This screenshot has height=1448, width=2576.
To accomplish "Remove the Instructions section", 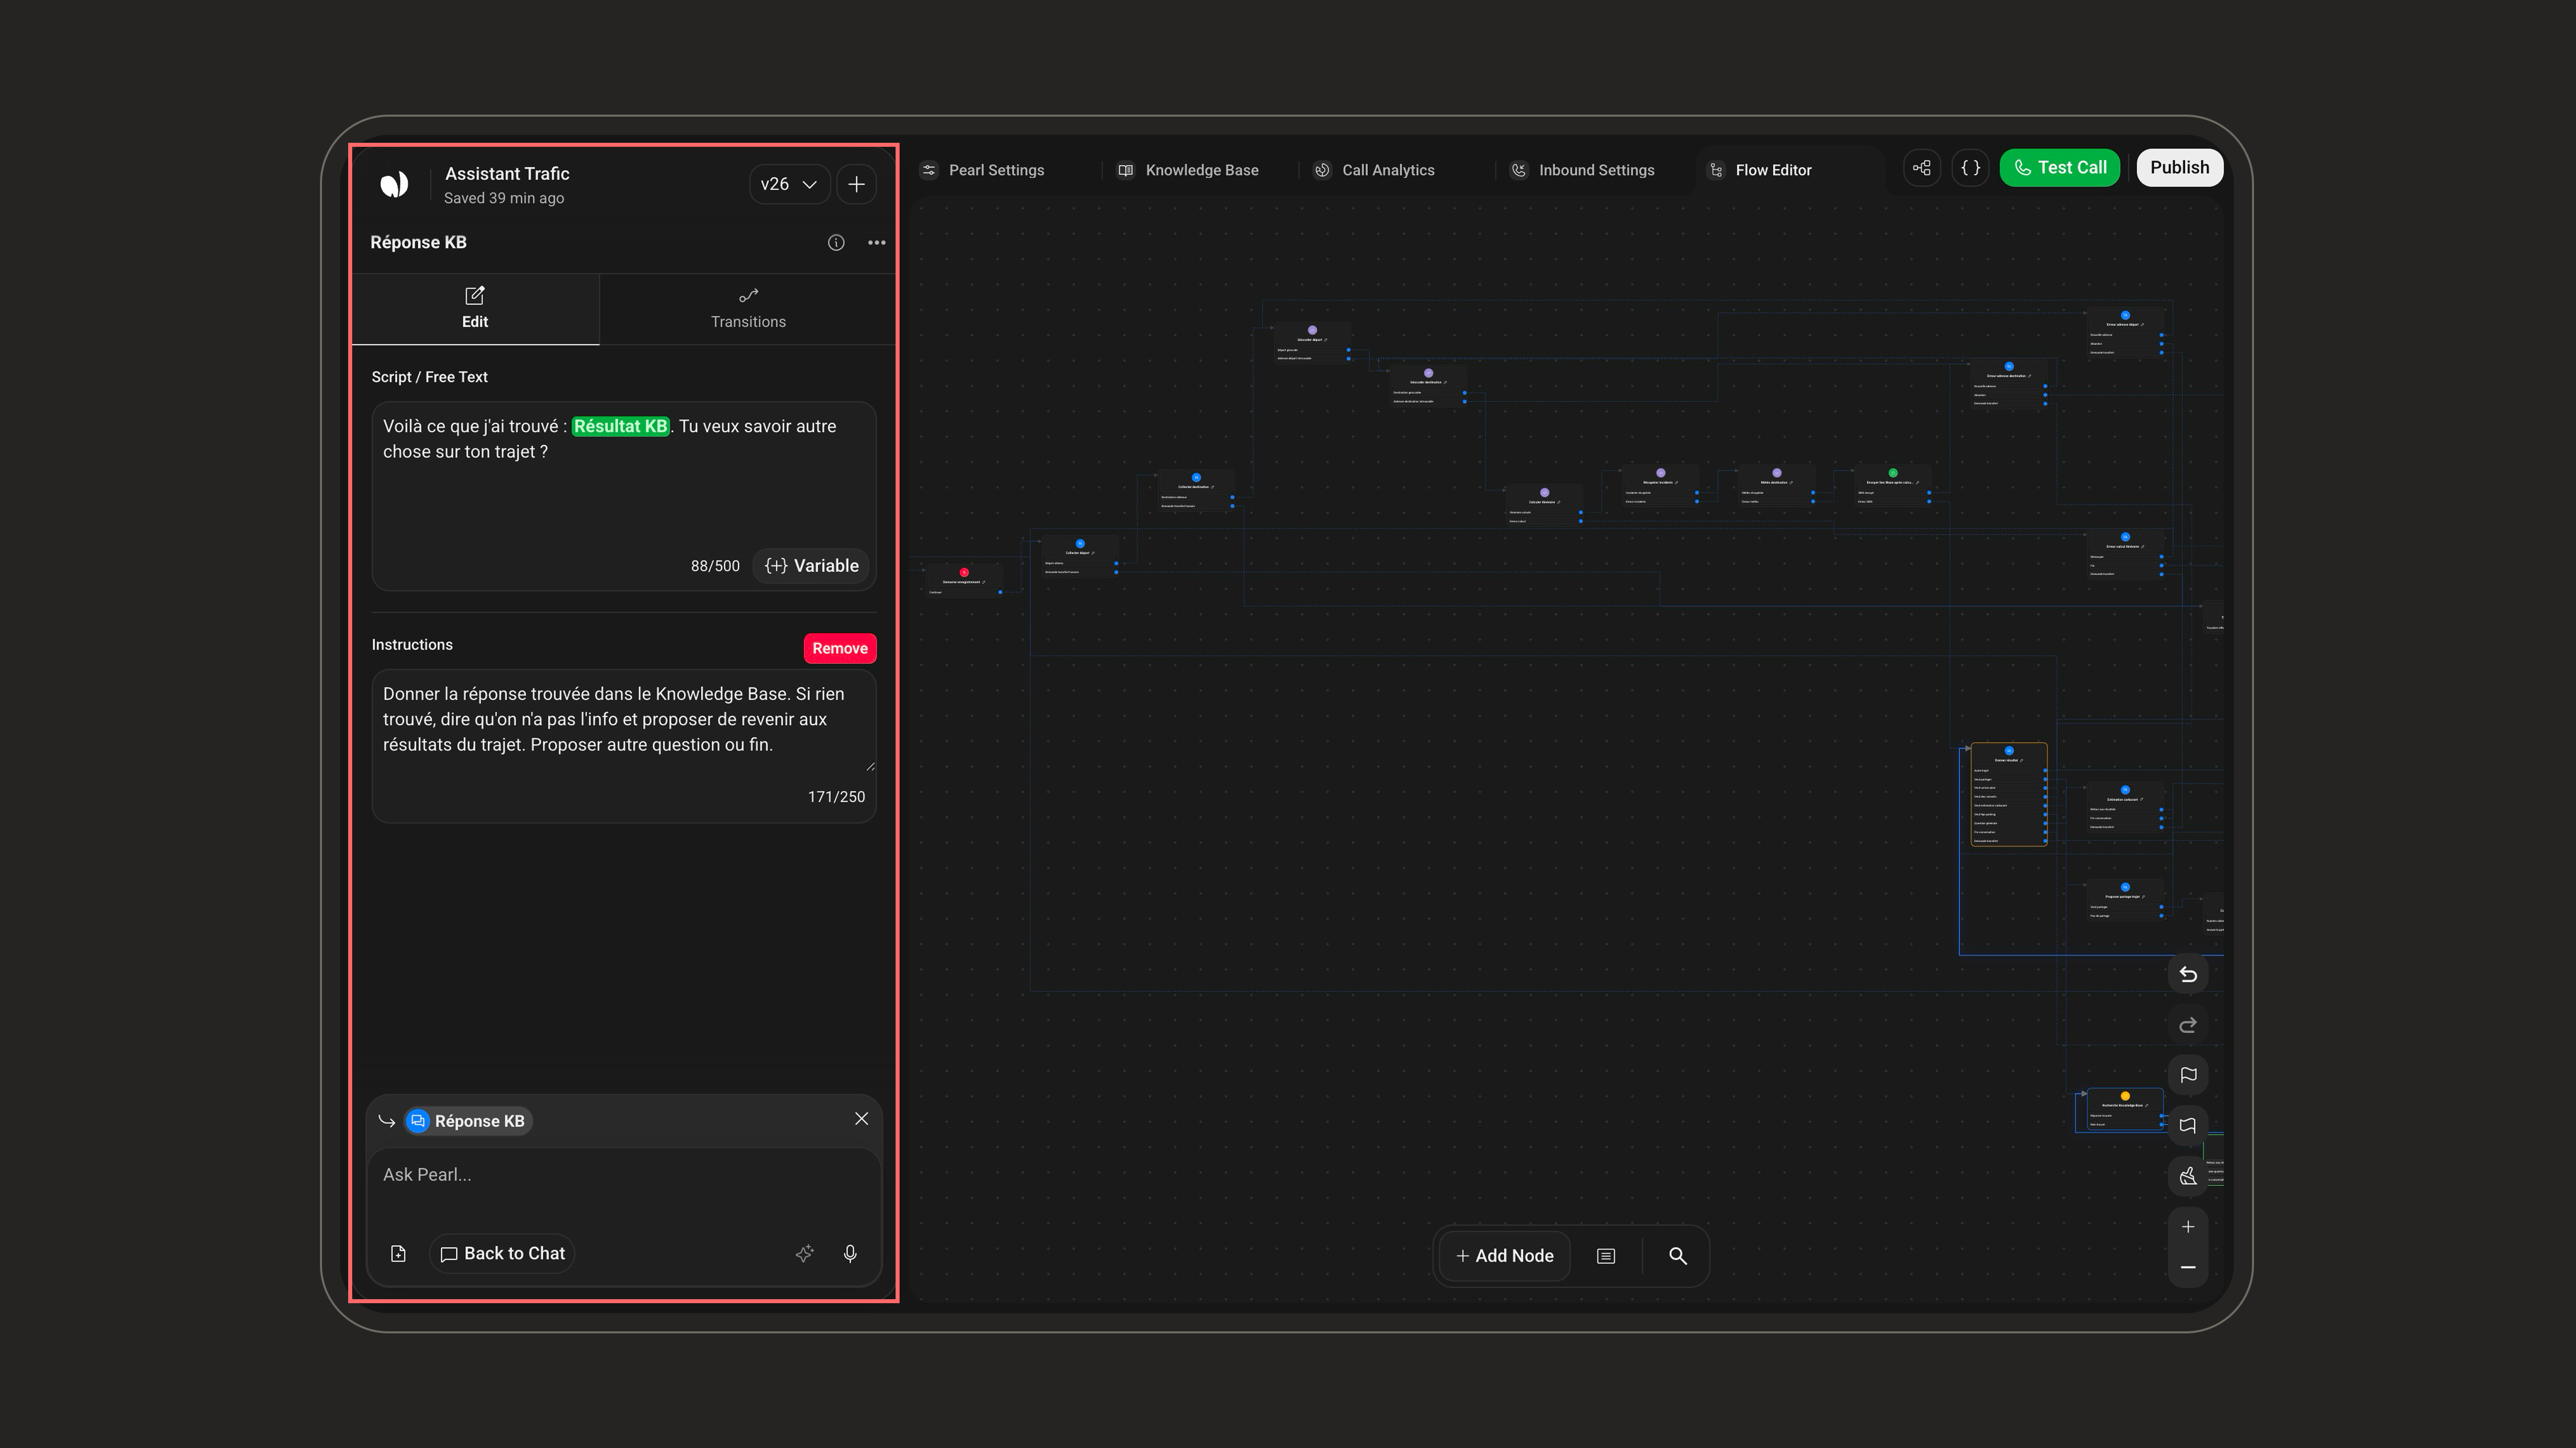I will click(x=840, y=649).
